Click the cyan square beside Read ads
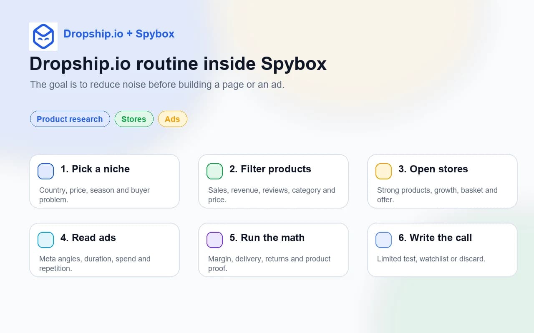This screenshot has width=534, height=333. click(x=45, y=240)
